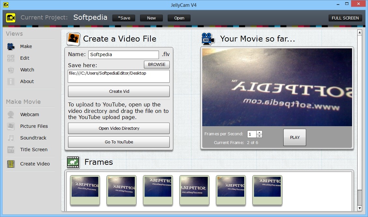Click the vertical scrollbar down arrow
Screen dimensions: 368x217
[x=360, y=208]
